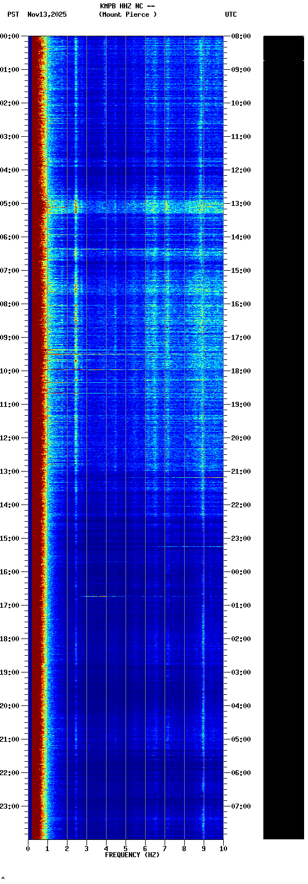Viewport: 308px width, 884px height.
Task: Click the station title 'KMPB HHZ NC --'
Action: click(127, 6)
